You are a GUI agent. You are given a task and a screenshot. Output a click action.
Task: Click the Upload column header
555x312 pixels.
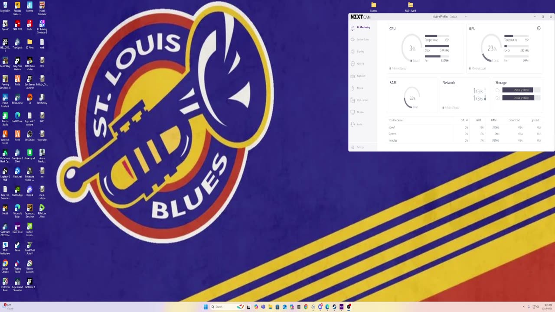[x=535, y=120]
